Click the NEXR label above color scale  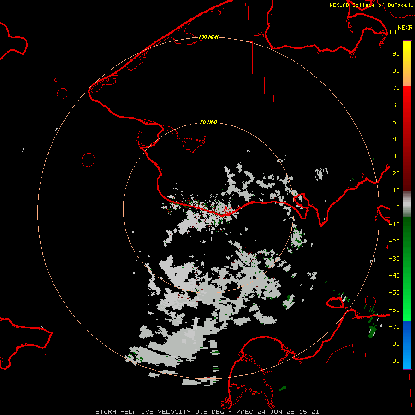coord(405,28)
